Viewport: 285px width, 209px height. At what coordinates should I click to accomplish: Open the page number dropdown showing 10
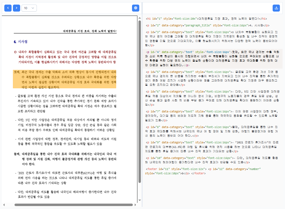[x=29, y=8]
